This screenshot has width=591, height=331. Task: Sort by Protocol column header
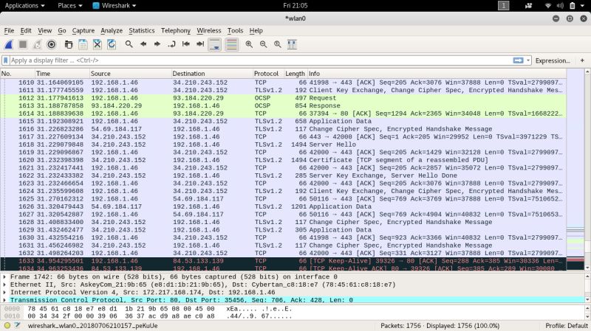click(268, 74)
